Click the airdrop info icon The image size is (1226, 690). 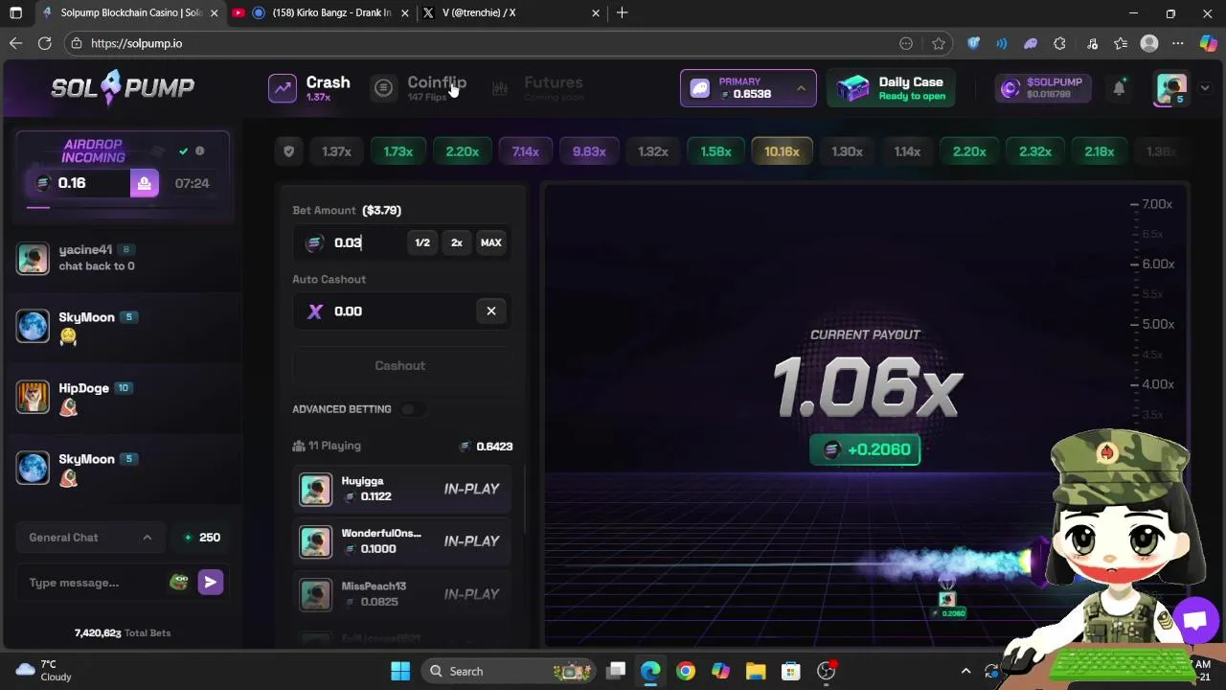(199, 150)
